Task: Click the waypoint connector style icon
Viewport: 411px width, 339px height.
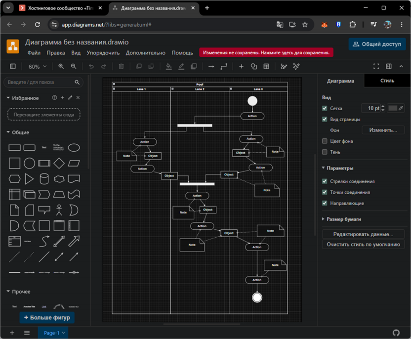Action: 224,66
